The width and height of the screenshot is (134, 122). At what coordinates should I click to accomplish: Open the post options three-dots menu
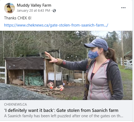point(123,8)
